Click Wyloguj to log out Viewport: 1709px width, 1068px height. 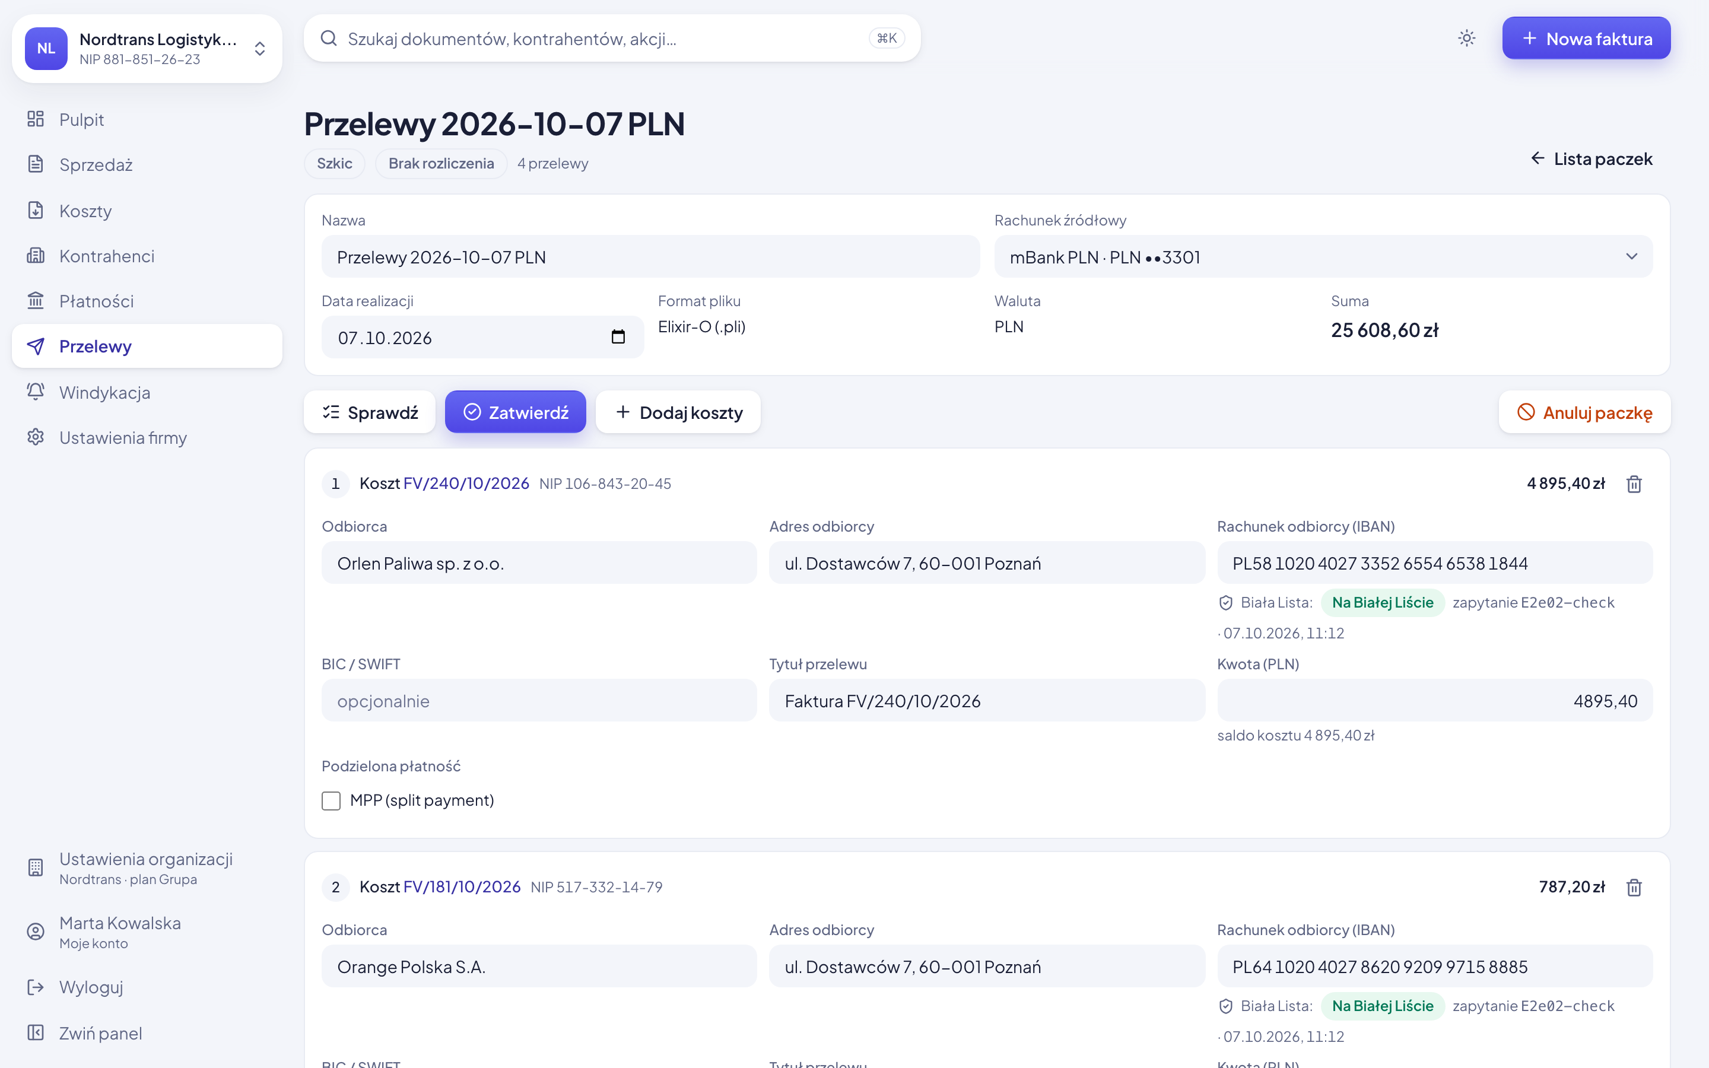(147, 987)
